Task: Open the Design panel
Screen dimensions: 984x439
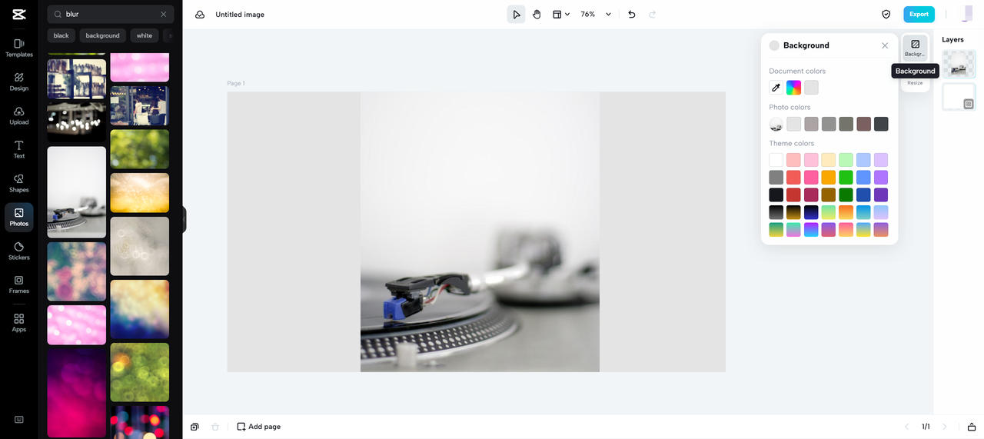Action: click(19, 81)
